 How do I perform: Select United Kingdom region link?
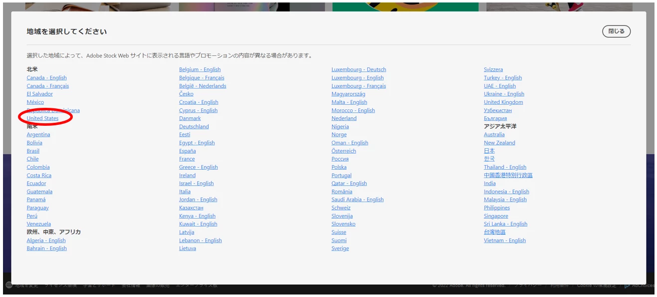pos(503,102)
